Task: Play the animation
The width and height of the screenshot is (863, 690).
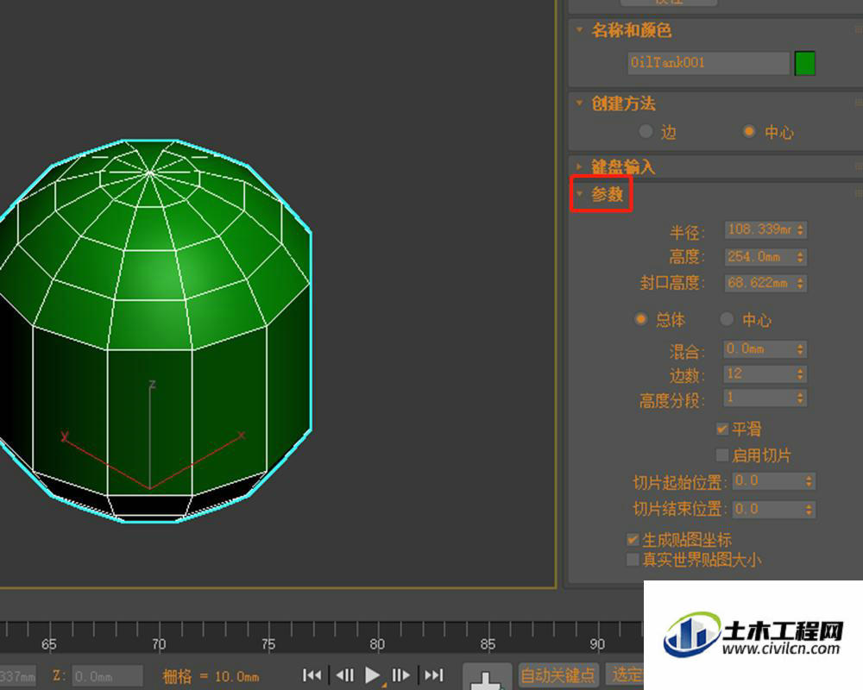Action: pos(373,675)
